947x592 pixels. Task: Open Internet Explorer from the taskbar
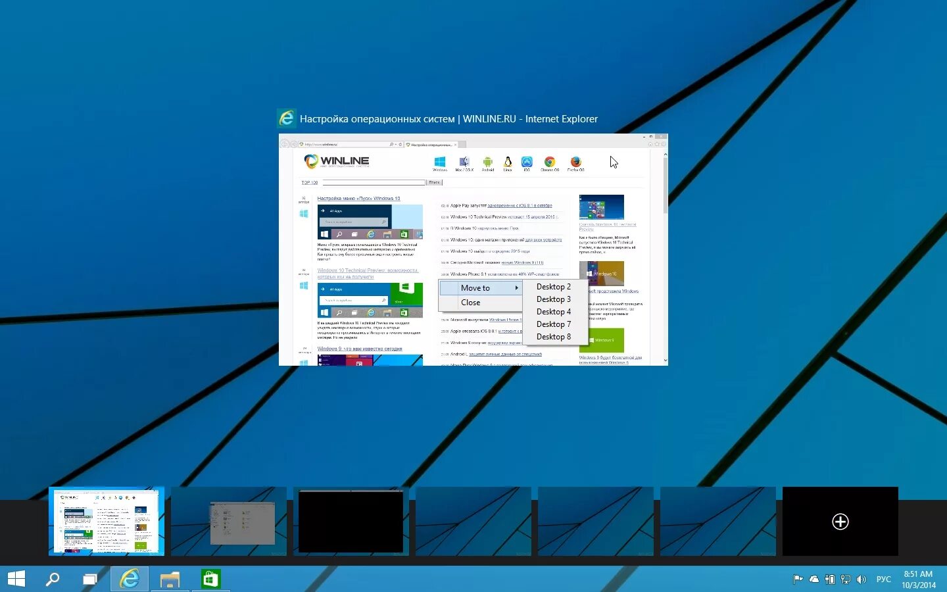(130, 579)
